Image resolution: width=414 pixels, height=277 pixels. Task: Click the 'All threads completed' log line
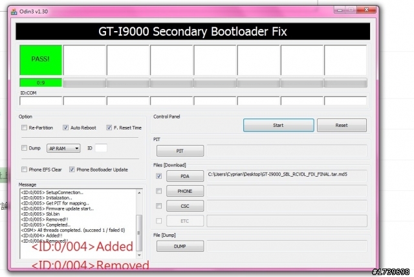point(73,230)
